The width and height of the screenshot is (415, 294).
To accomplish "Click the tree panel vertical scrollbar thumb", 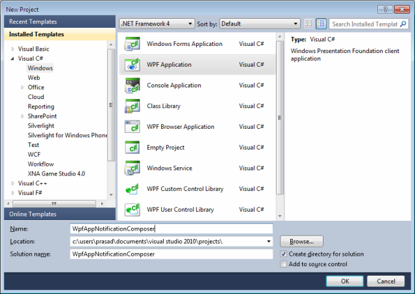I will [111, 105].
